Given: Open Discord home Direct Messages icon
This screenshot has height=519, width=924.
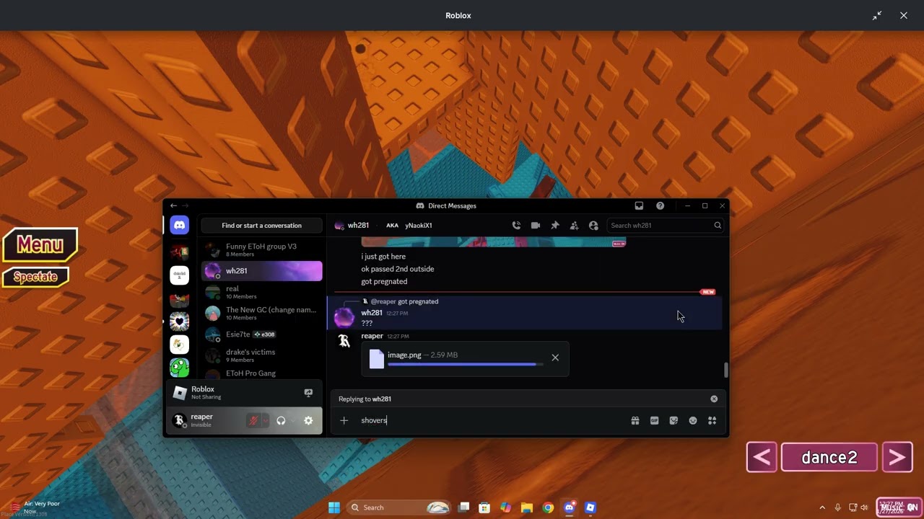Looking at the screenshot, I should pyautogui.click(x=179, y=226).
